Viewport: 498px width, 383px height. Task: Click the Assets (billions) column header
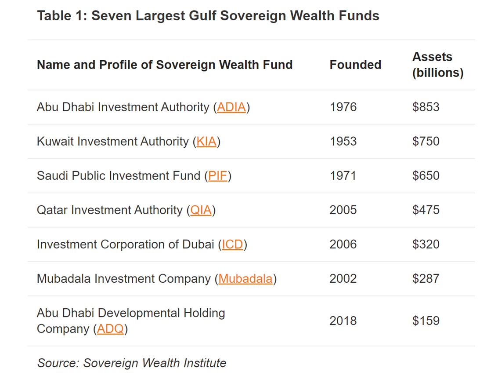[437, 65]
